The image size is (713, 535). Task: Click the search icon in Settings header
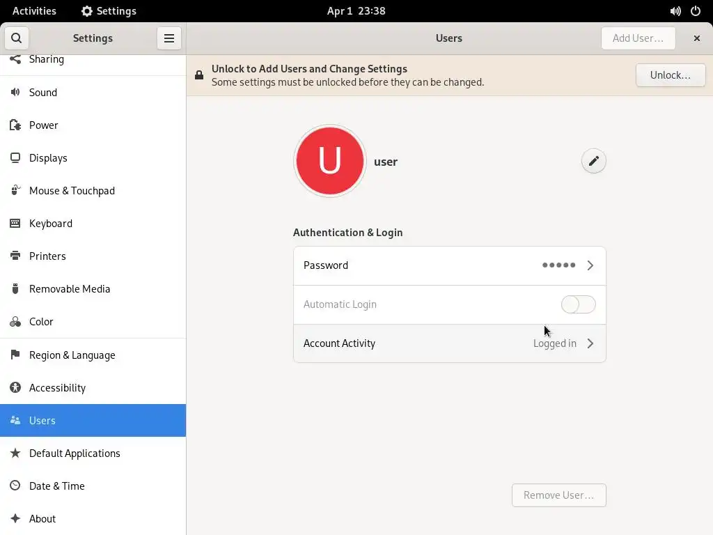[x=17, y=38]
